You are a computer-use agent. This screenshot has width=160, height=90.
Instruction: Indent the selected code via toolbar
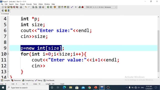(48, 7)
